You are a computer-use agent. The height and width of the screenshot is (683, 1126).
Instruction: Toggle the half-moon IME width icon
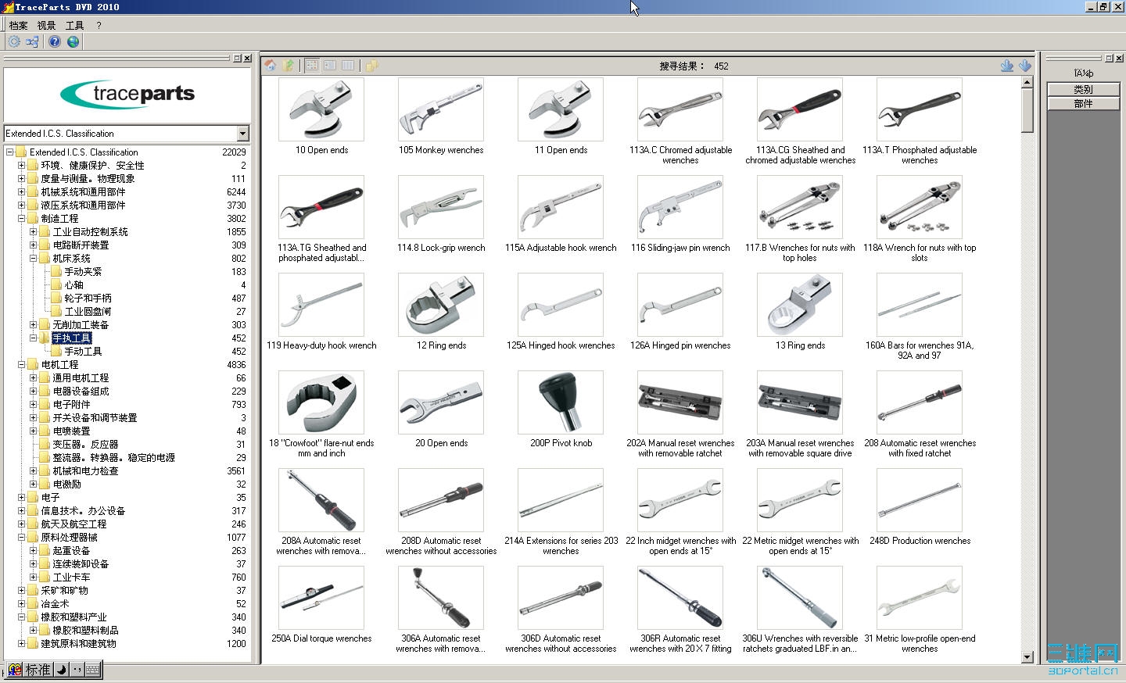pyautogui.click(x=61, y=670)
